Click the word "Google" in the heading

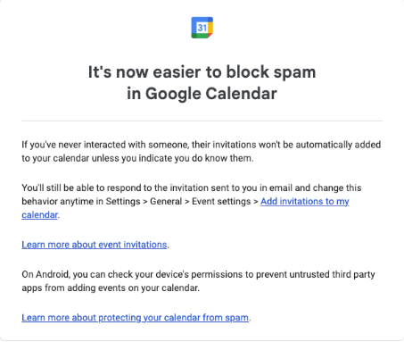click(x=172, y=94)
